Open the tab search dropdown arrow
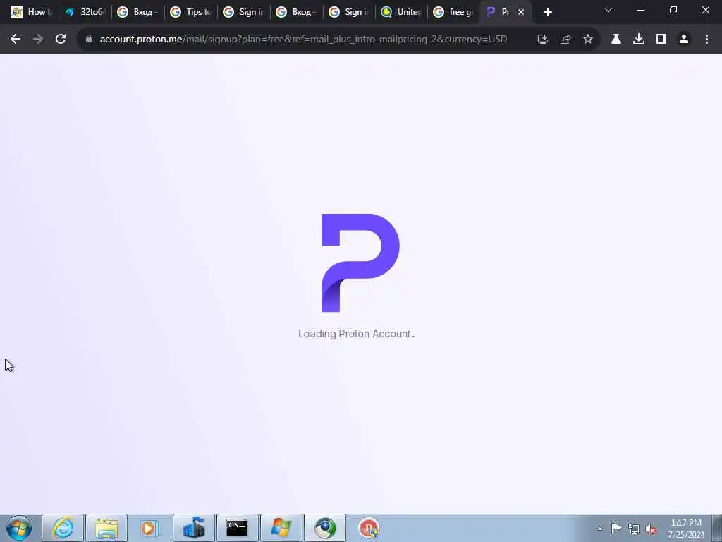 [x=608, y=10]
